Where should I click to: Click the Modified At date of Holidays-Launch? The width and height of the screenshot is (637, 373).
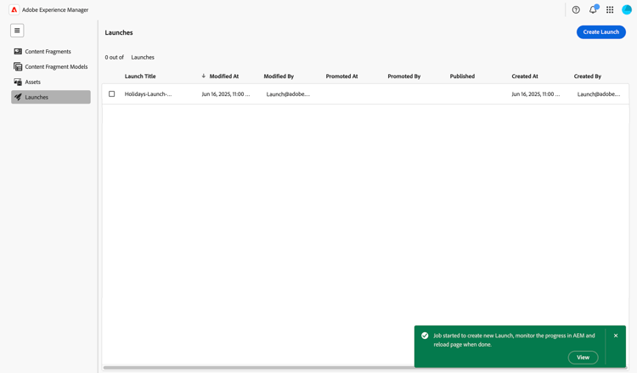(226, 93)
